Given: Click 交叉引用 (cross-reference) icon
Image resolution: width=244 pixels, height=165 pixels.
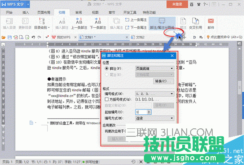Looking at the screenshot, I should pos(195,23).
